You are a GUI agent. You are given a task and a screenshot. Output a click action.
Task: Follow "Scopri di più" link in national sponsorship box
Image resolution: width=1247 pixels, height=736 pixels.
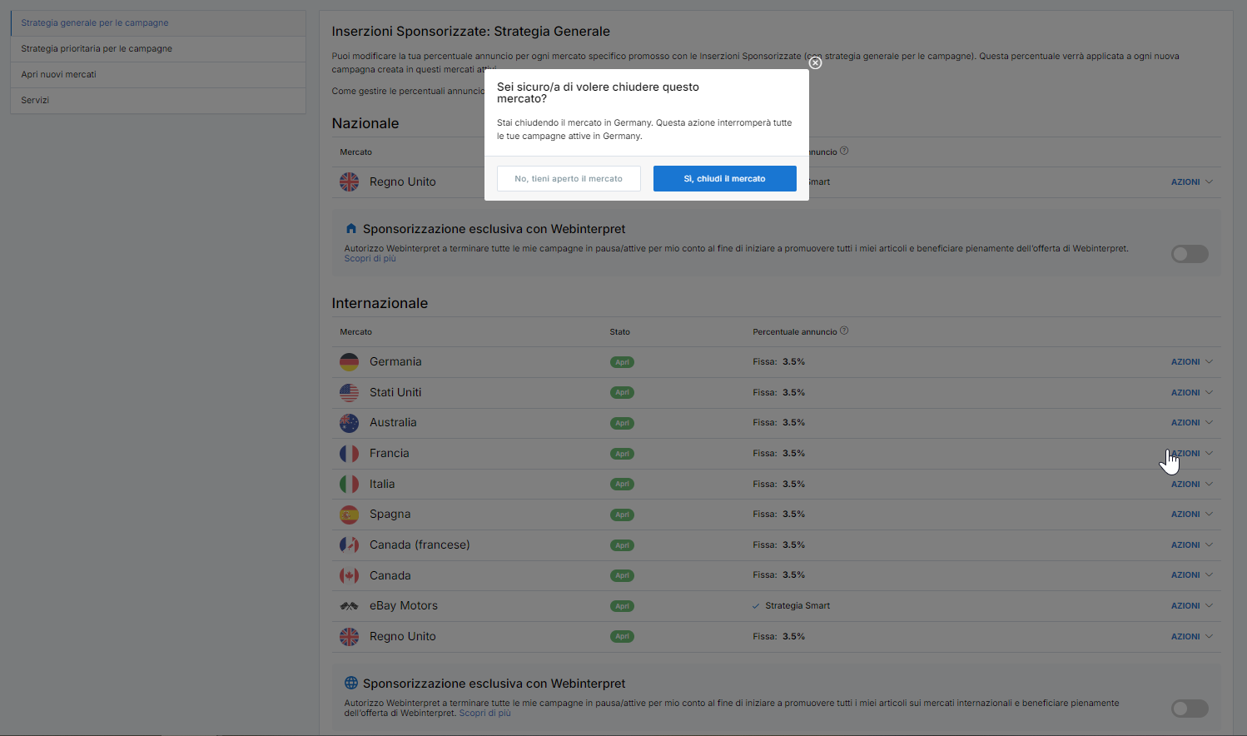pos(370,259)
